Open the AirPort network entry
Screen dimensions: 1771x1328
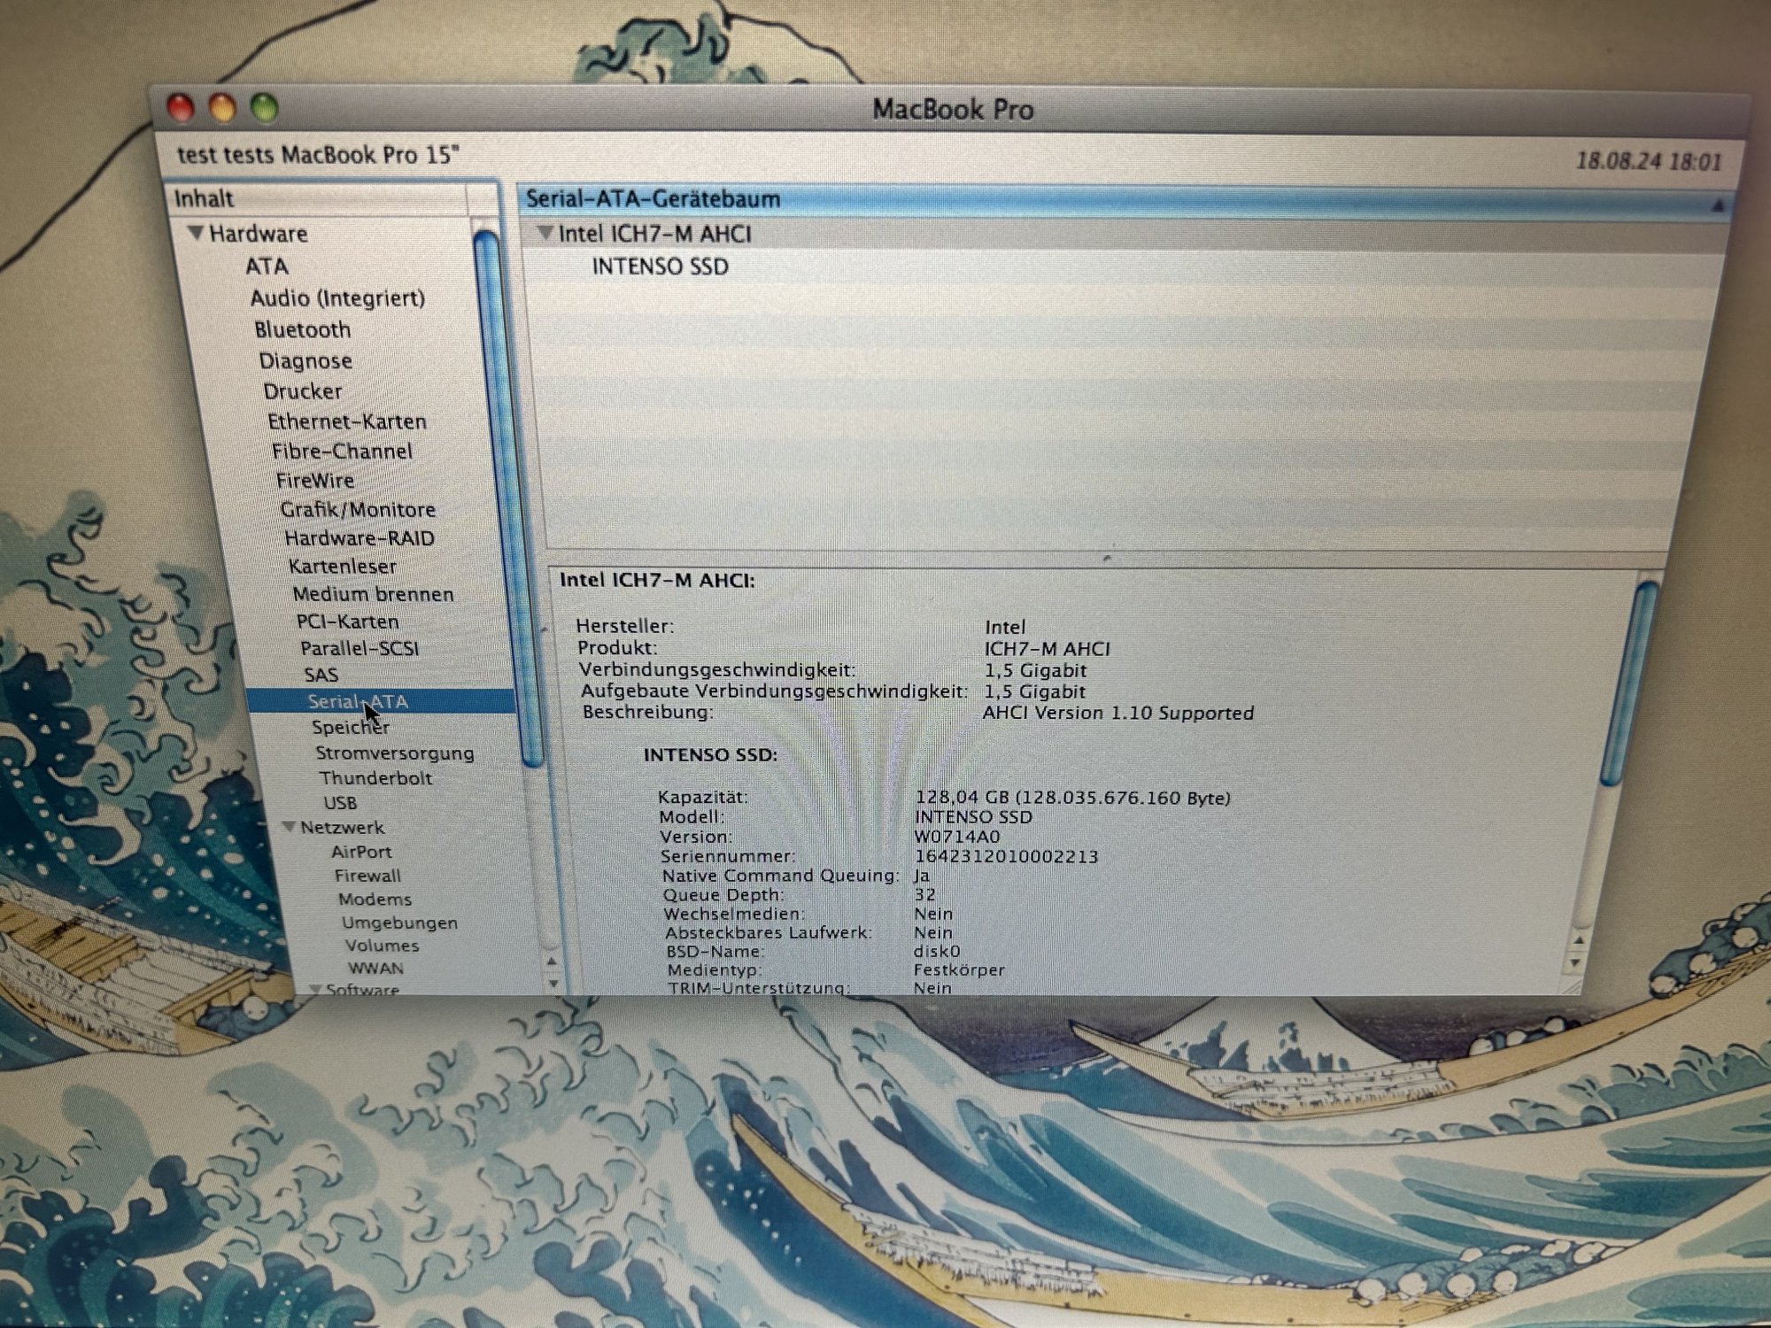point(361,852)
